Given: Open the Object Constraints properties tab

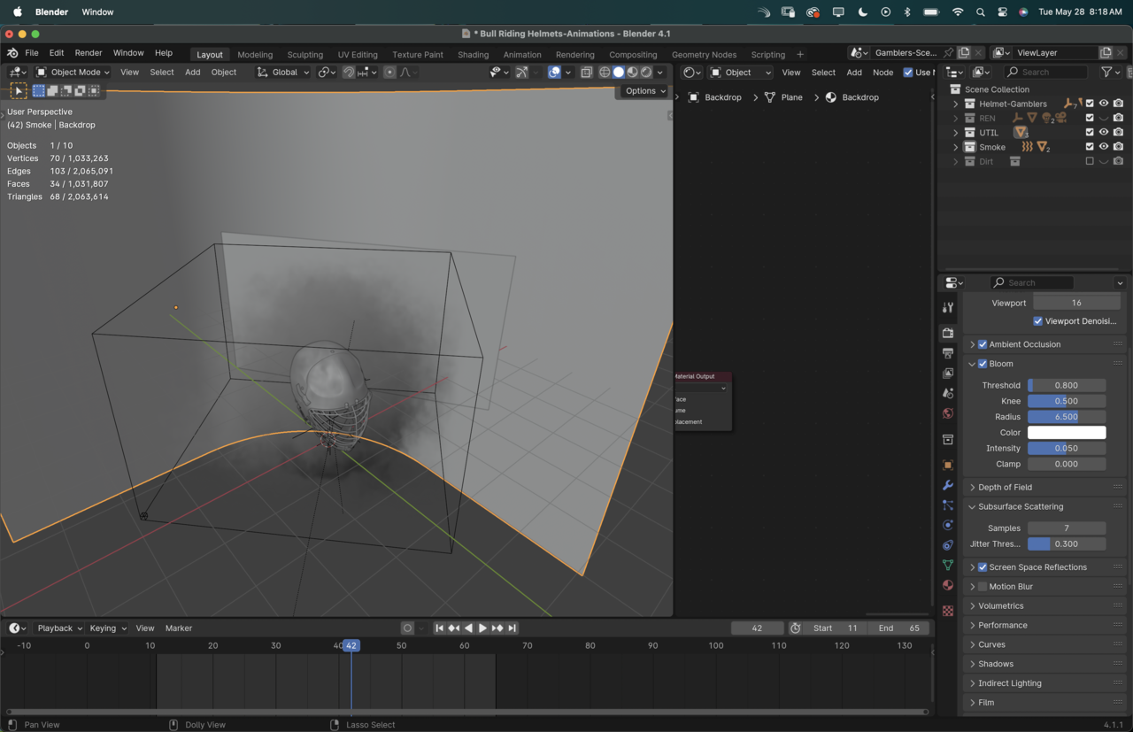Looking at the screenshot, I should point(948,545).
